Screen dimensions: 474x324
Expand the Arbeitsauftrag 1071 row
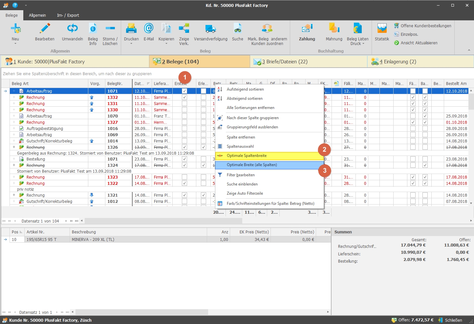pos(14,91)
